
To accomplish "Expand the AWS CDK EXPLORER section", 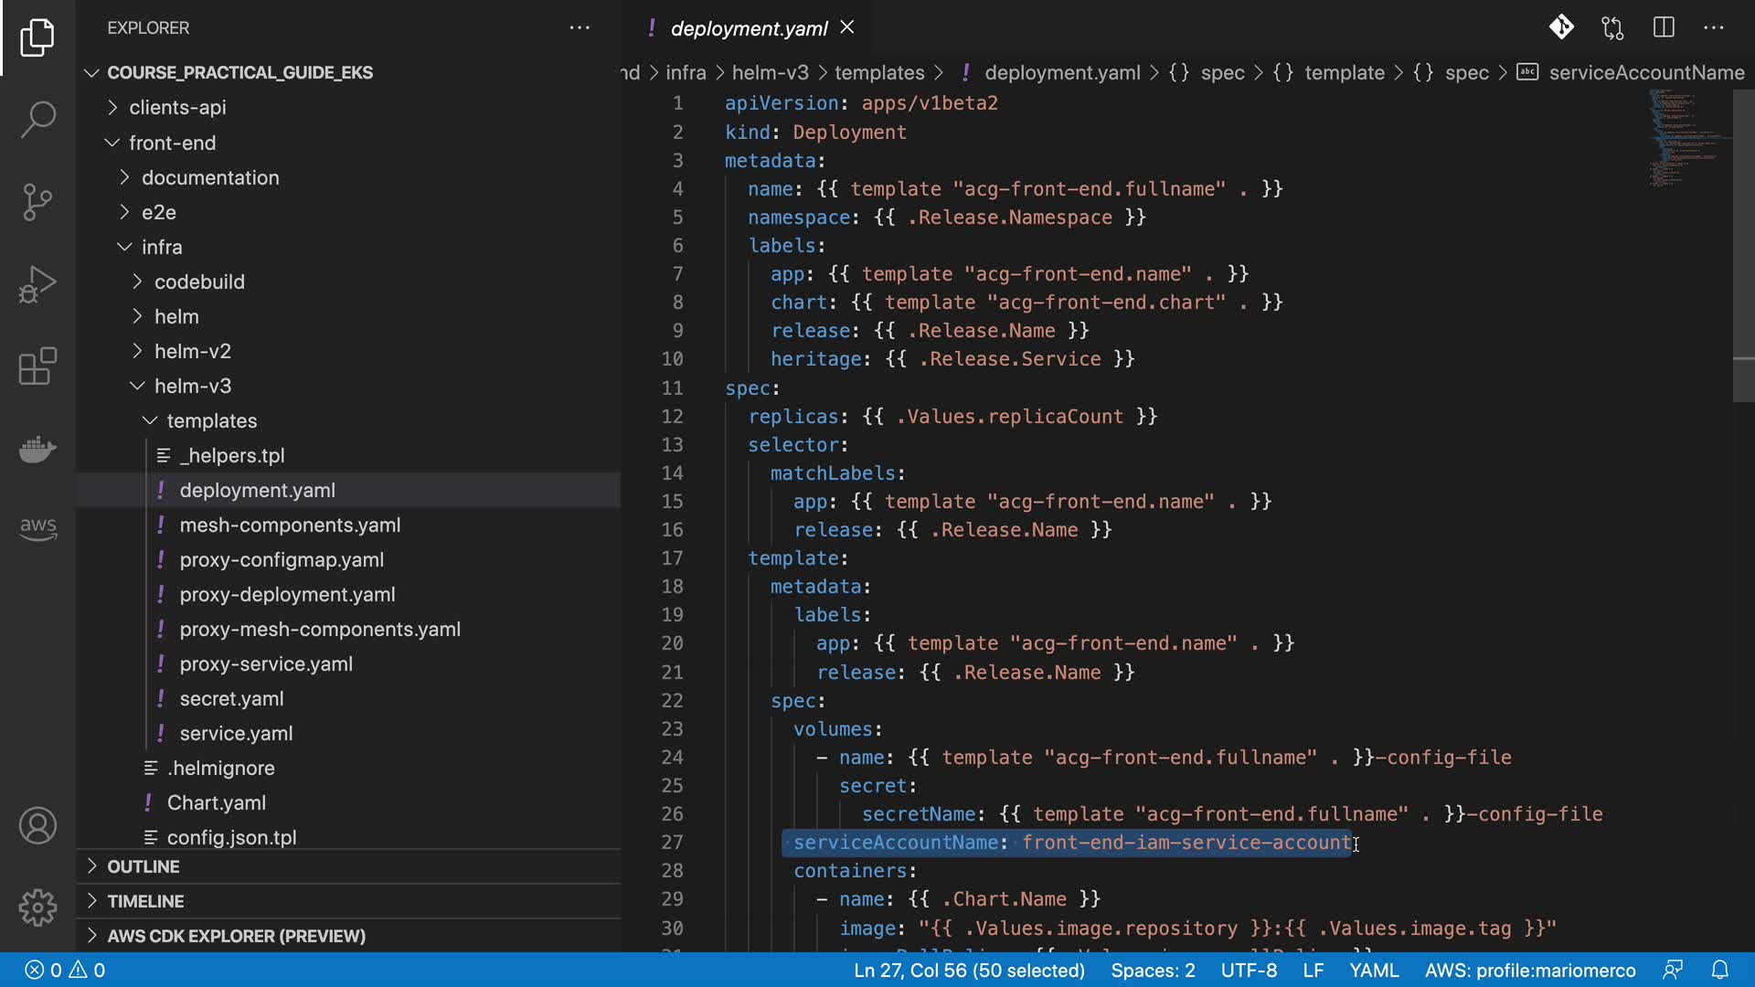I will 236,936.
